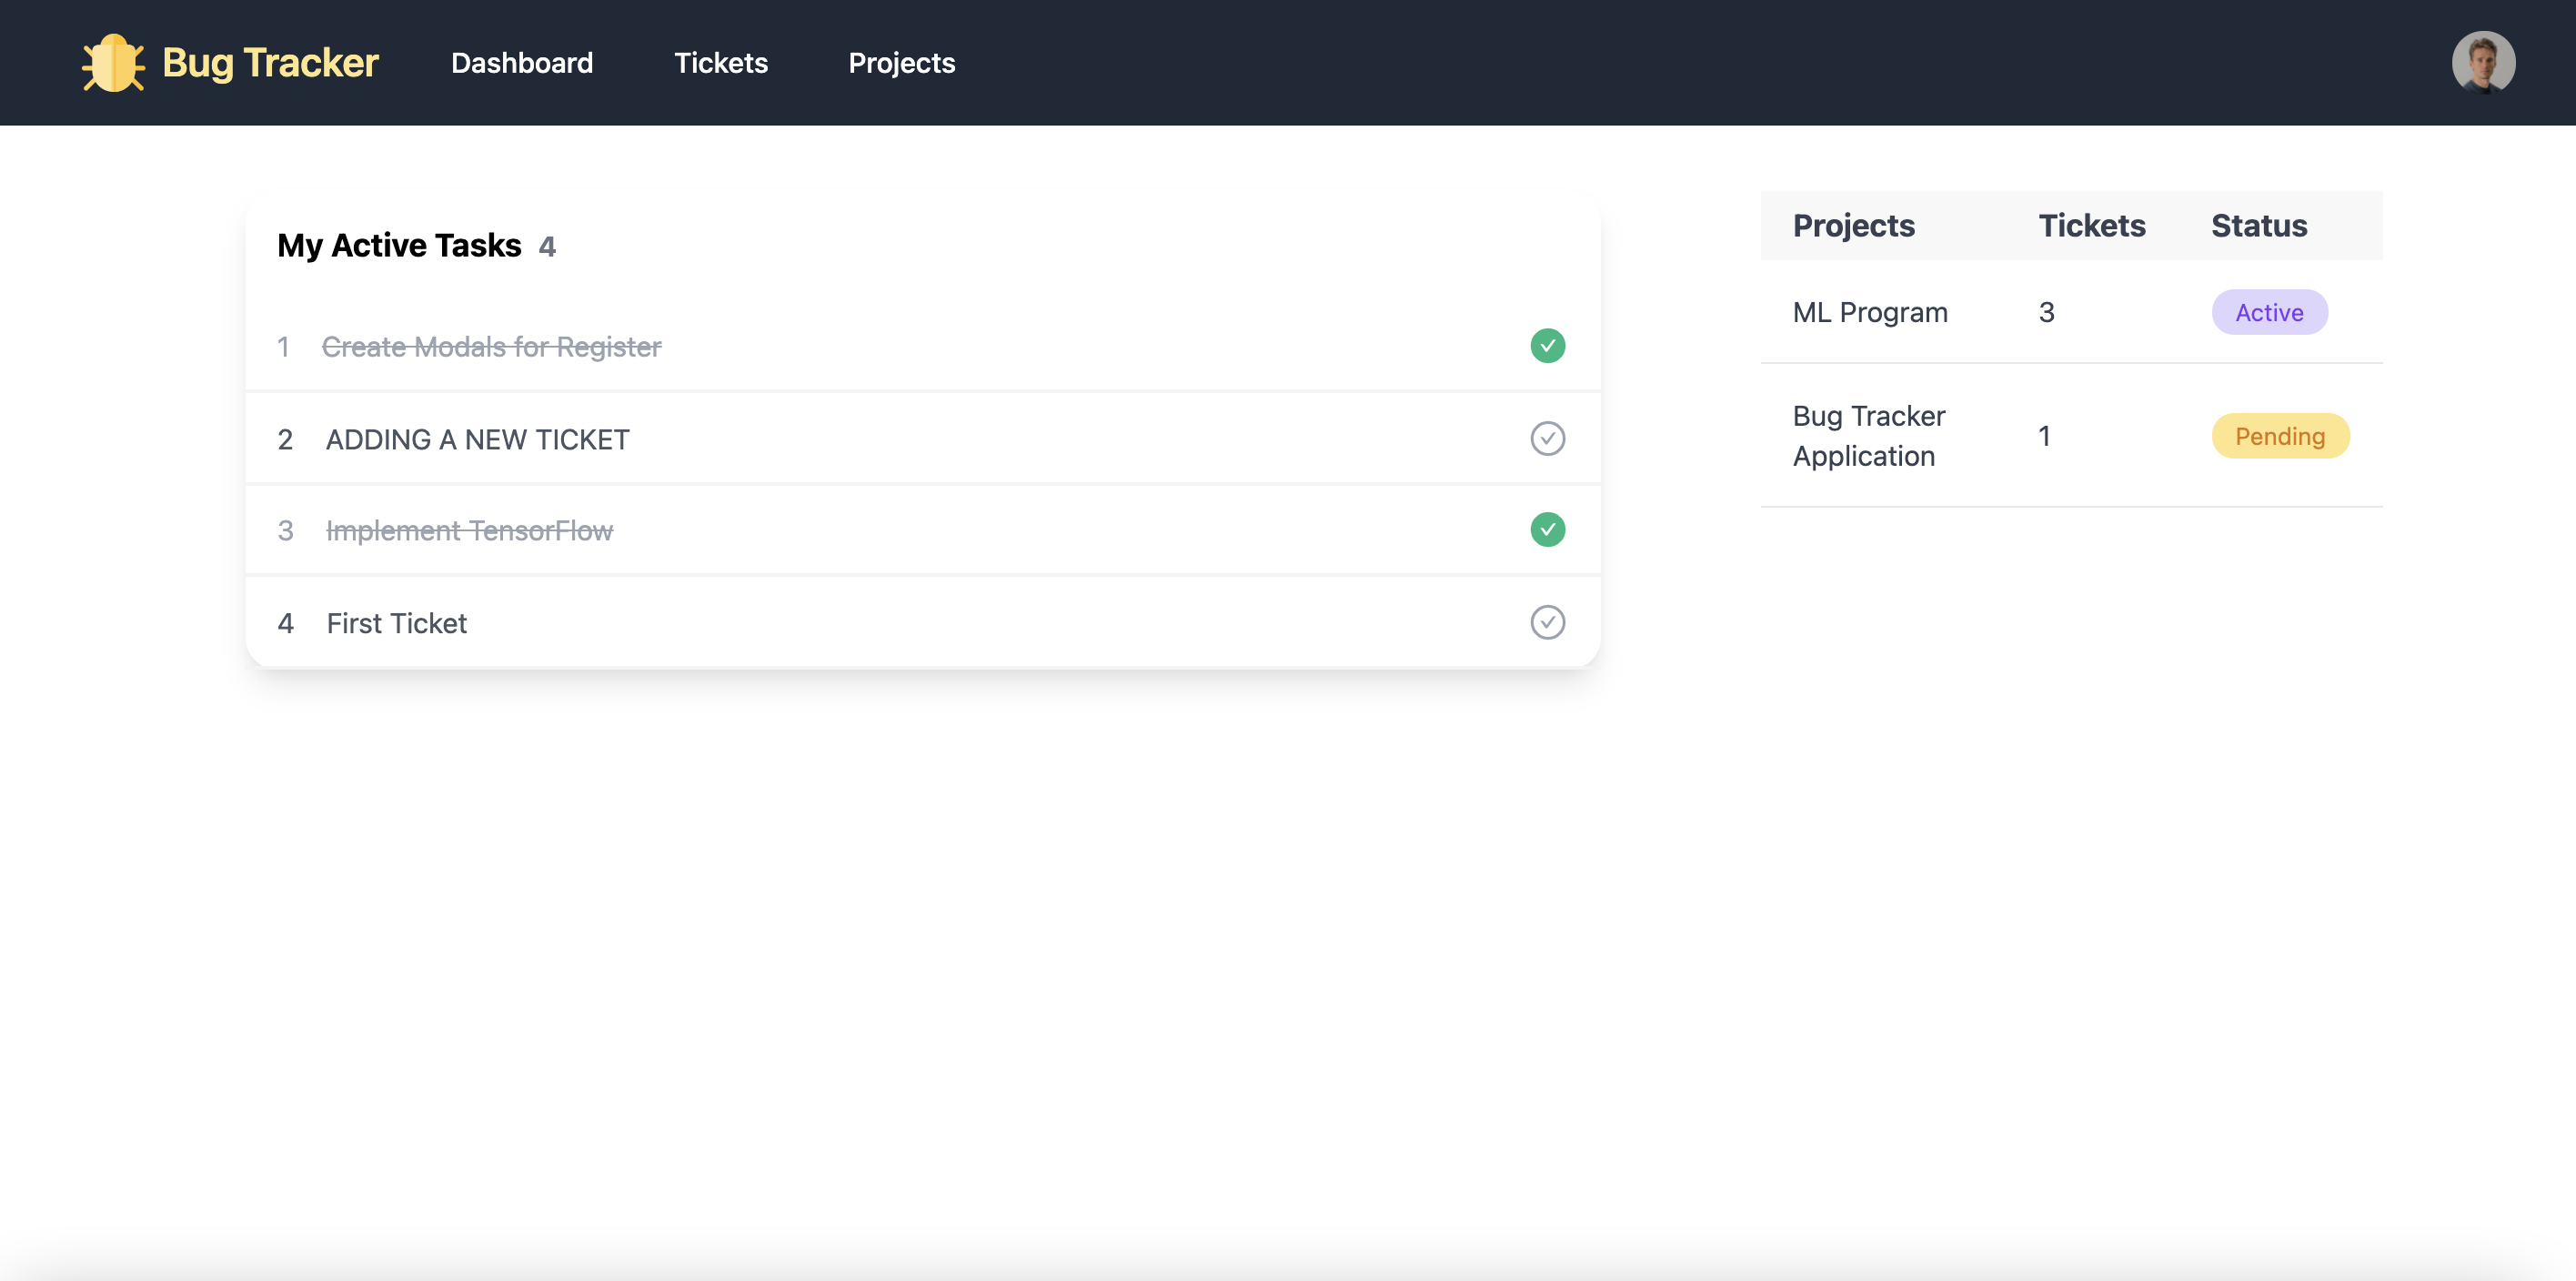2576x1281 pixels.
Task: Go to the Dashboard nav item
Action: [522, 63]
